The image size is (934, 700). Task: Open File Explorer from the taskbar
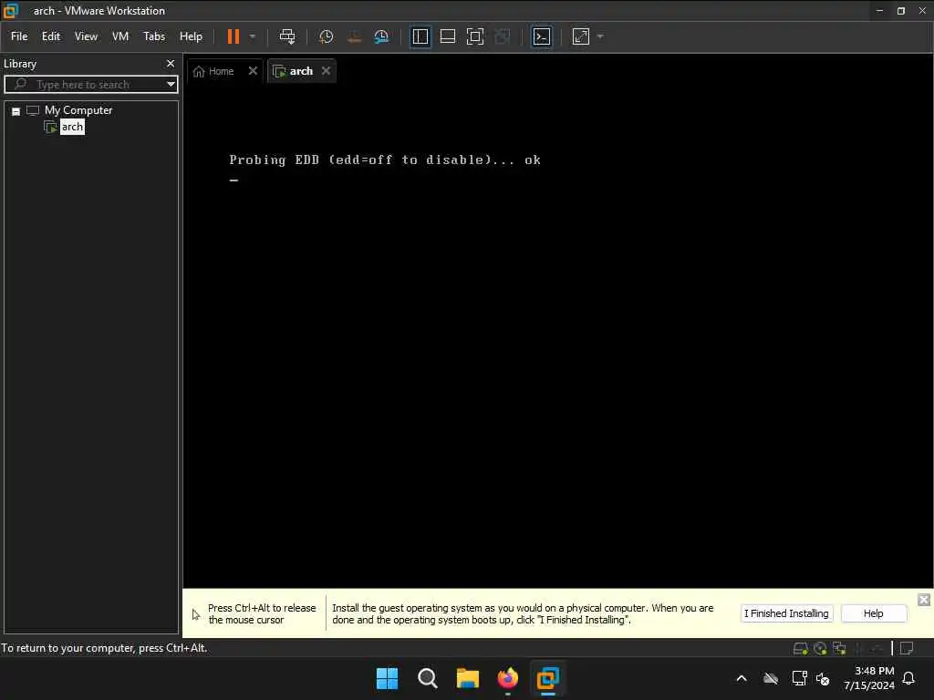point(468,678)
